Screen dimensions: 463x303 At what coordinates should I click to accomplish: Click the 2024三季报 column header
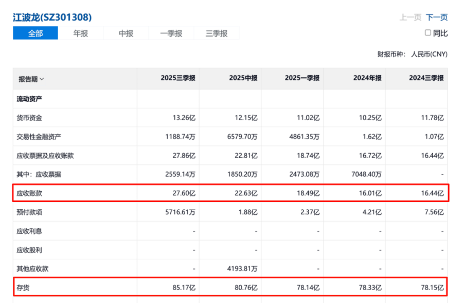[x=426, y=78]
